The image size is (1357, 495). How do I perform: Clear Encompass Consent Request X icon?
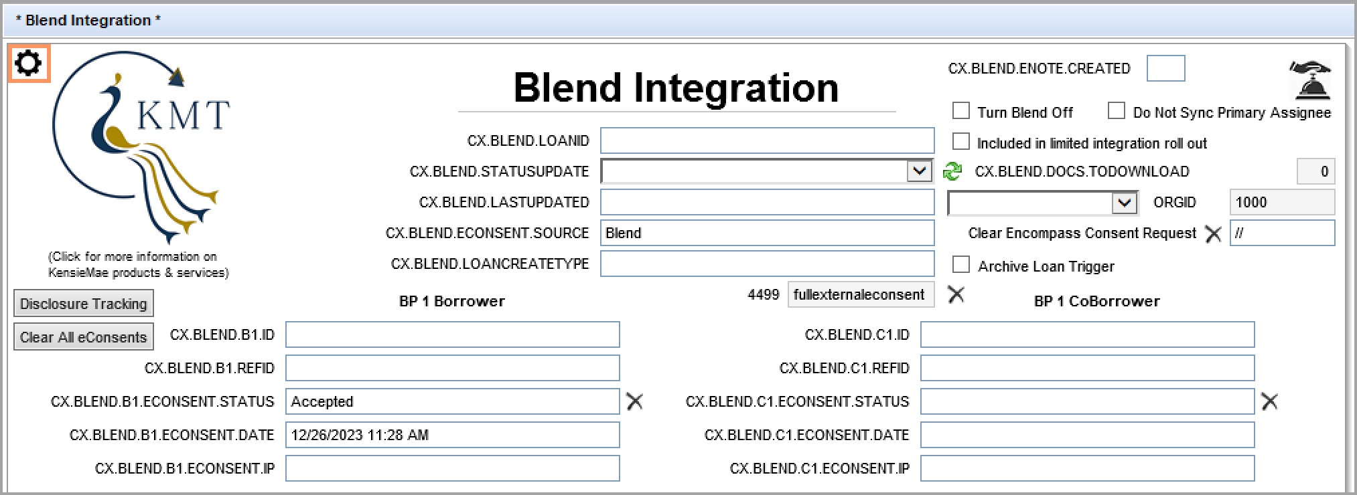pos(1213,234)
